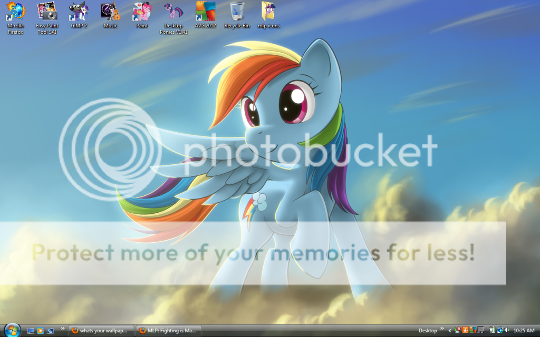The width and height of the screenshot is (540, 337).
Task: Switch to 'whats your wallpap...' Firefox window
Action: [x=101, y=331]
